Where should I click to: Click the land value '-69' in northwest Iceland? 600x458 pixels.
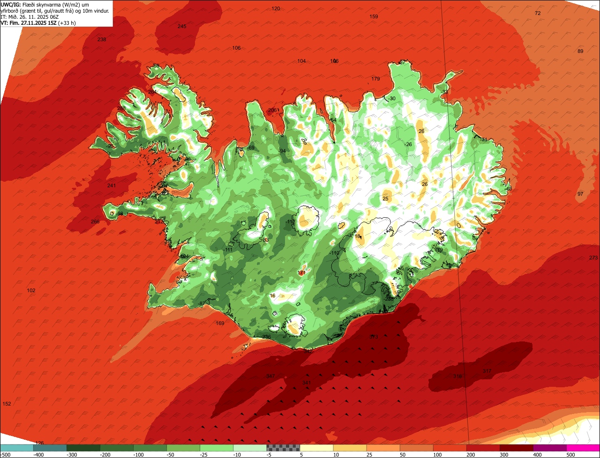click(x=251, y=148)
